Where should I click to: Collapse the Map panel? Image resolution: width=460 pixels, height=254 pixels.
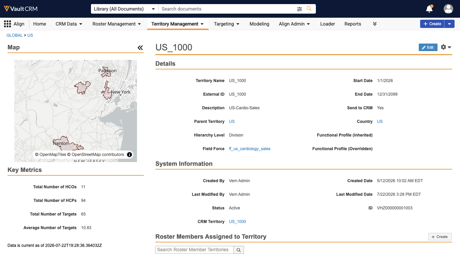[x=140, y=48]
